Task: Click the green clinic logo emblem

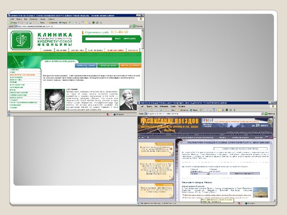Action: coord(21,40)
